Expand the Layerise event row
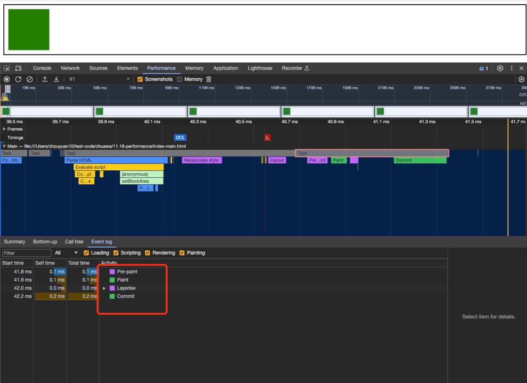This screenshot has height=383, width=527. point(104,288)
